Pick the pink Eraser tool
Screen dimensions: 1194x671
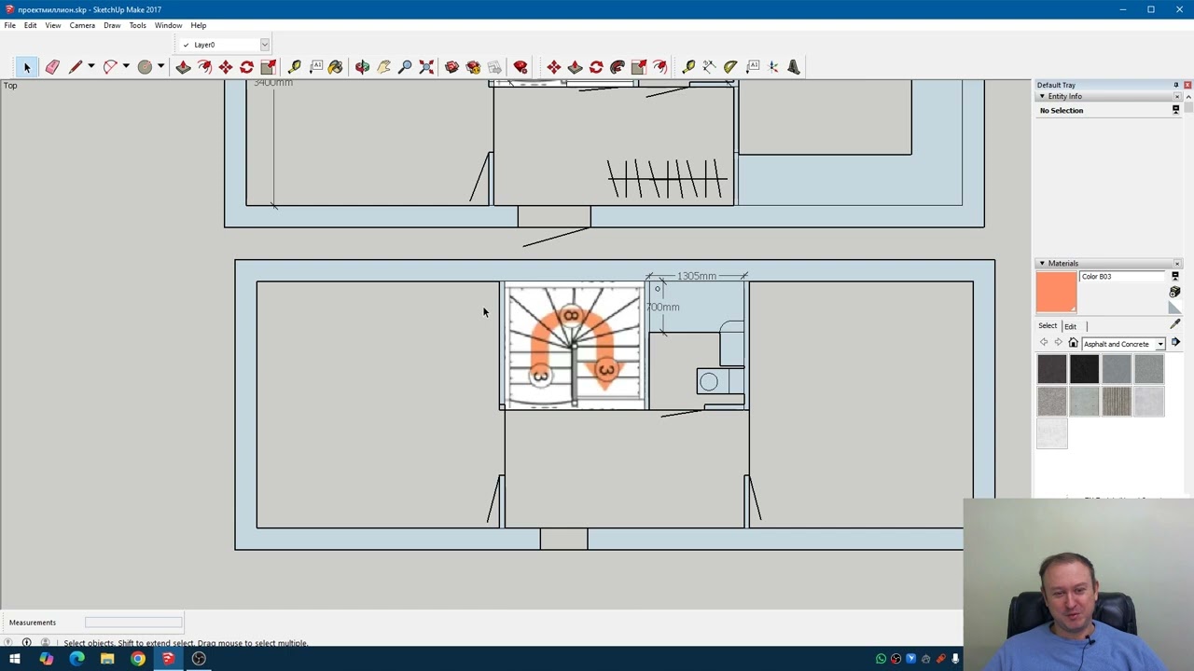(52, 67)
